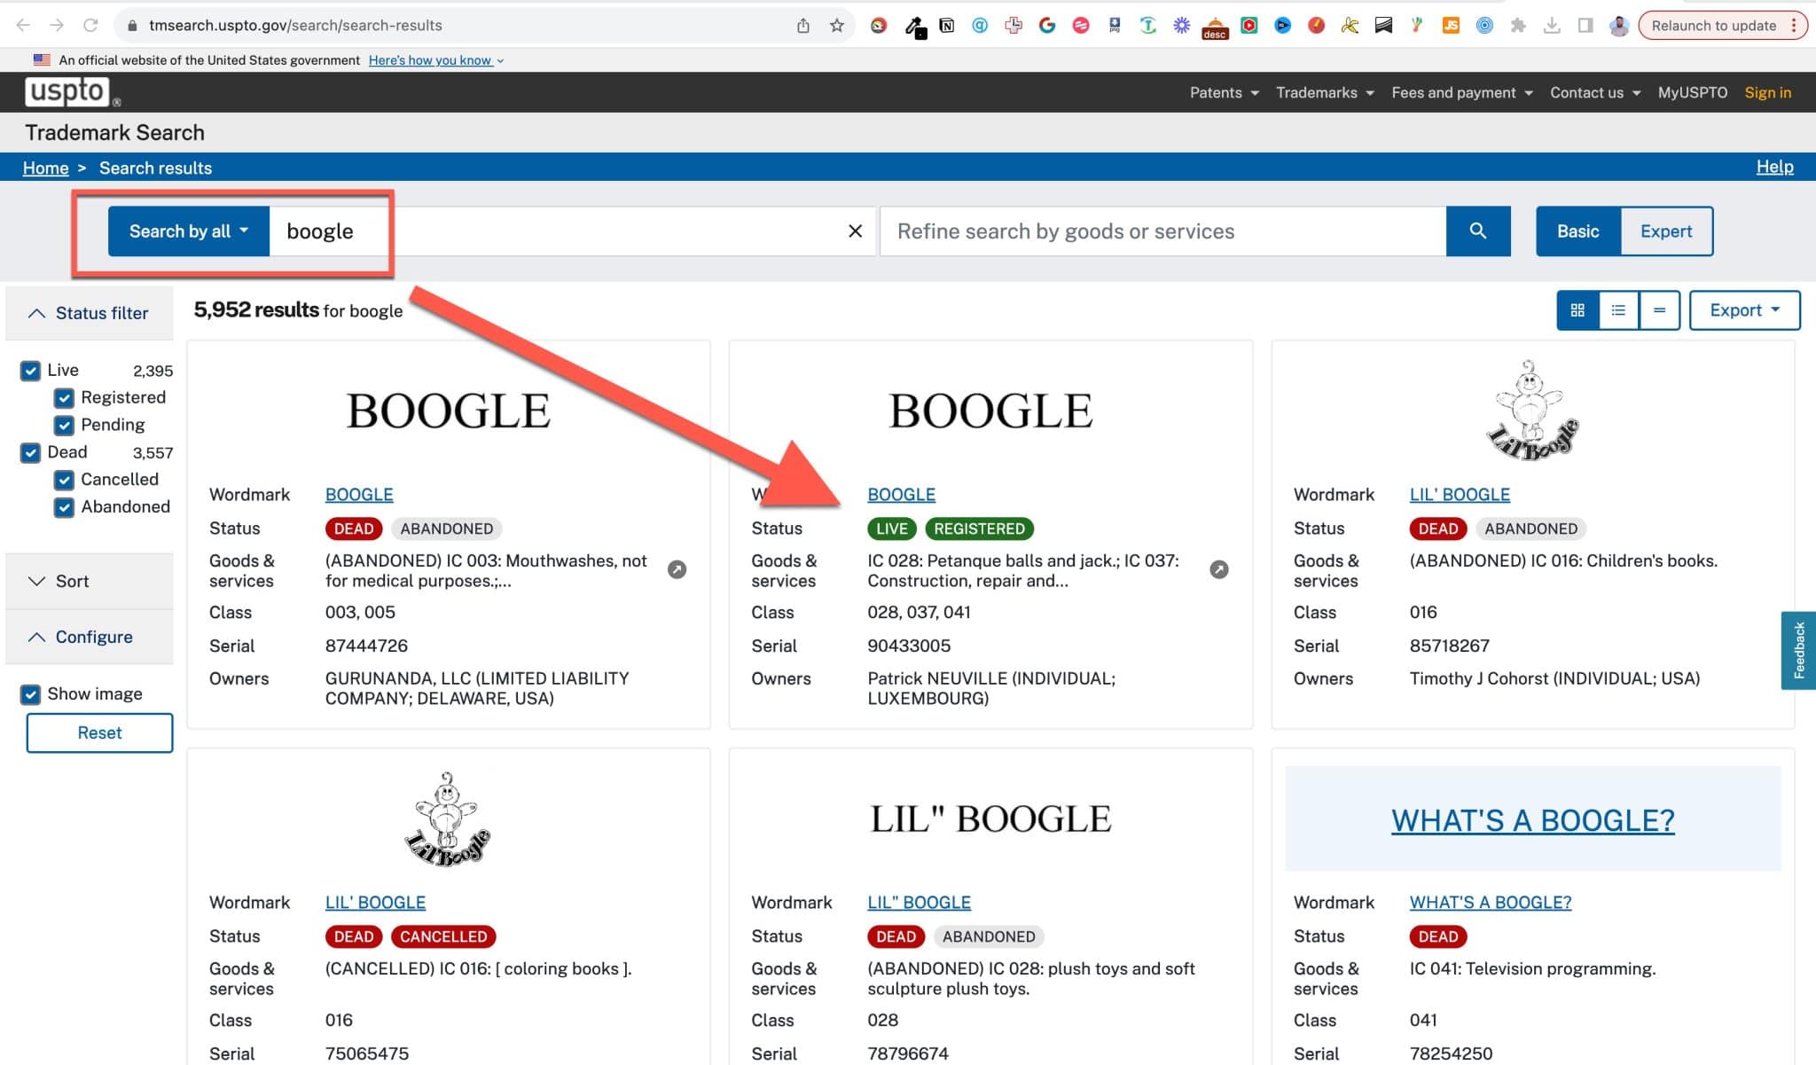Screen dimensions: 1816x1065
Task: Clear the boogle search query with the X
Action: click(x=854, y=231)
